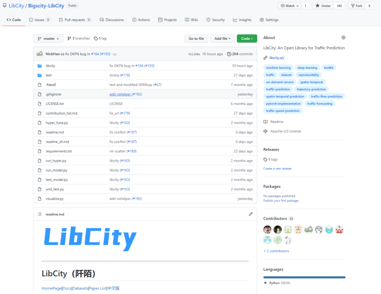Open the Apache-2.0 License link
This screenshot has width=381, height=294.
click(x=285, y=131)
